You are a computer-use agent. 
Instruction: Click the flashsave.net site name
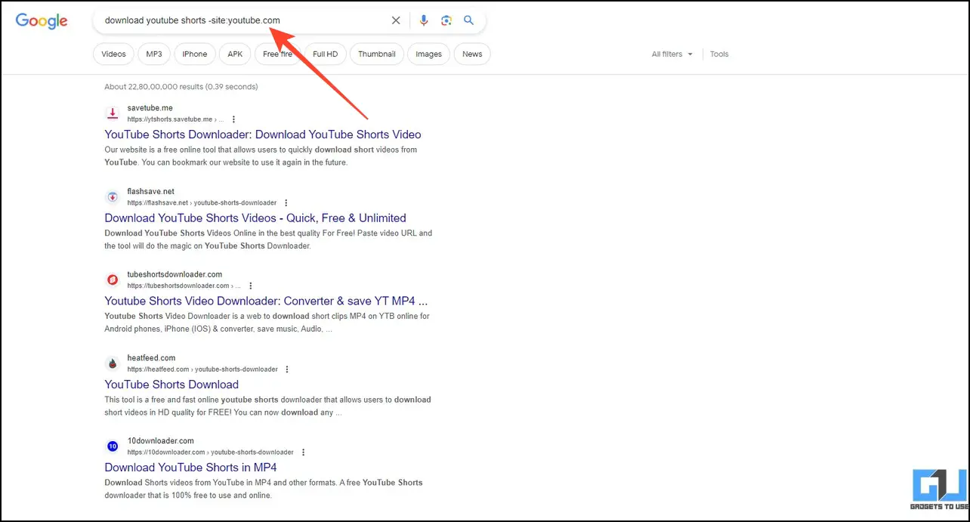pos(150,191)
